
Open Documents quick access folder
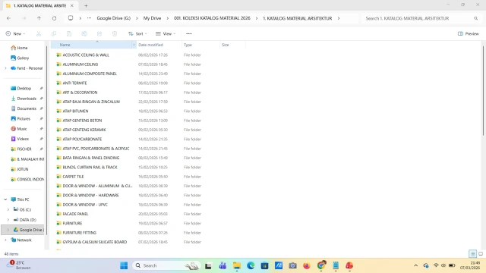[24, 108]
